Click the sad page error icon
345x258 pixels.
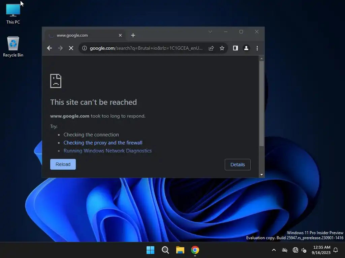56,81
